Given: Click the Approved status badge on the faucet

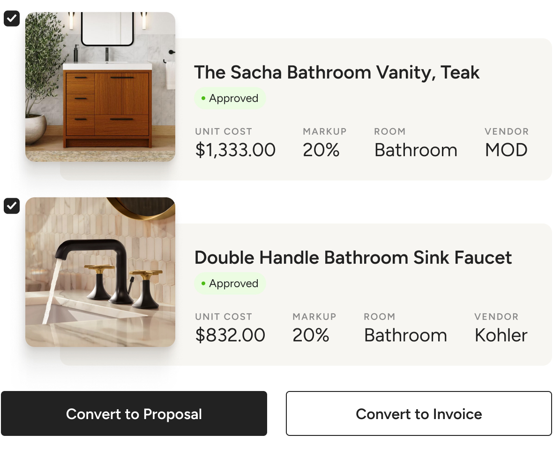Looking at the screenshot, I should click(x=230, y=283).
